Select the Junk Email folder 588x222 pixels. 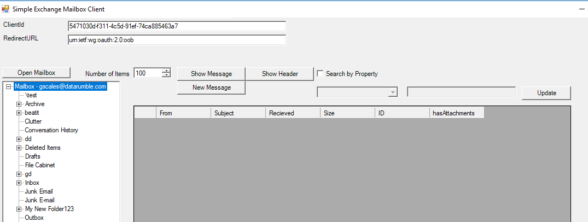click(39, 191)
